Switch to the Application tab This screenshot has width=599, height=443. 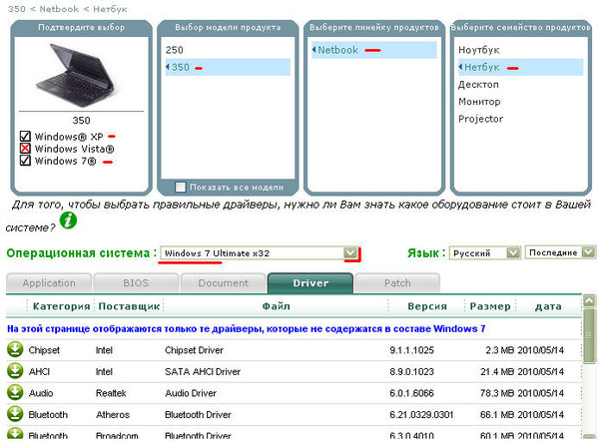[49, 283]
